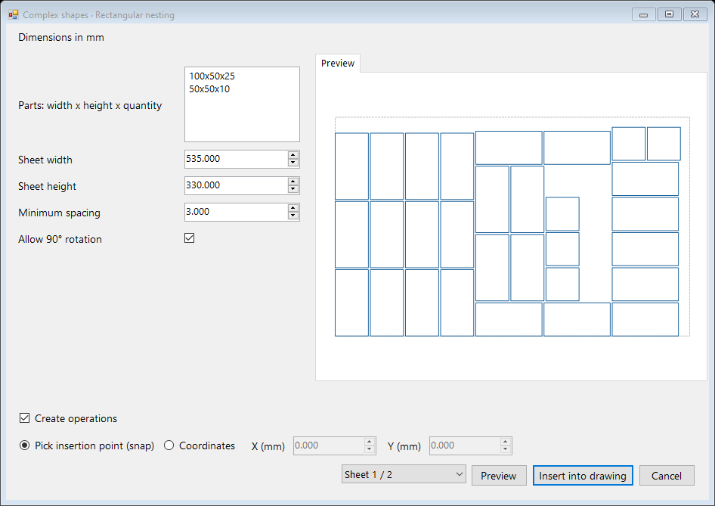Screen dimensions: 715x506
Task: Increase Sheet height with up arrow
Action: (293, 182)
